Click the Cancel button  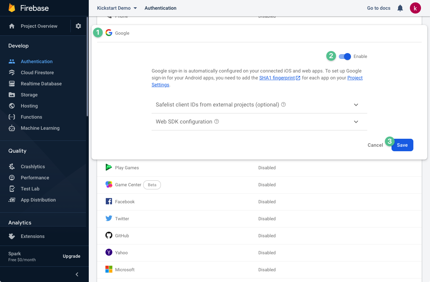coord(375,145)
